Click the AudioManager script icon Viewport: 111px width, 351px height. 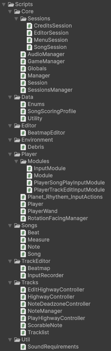pos(23,54)
